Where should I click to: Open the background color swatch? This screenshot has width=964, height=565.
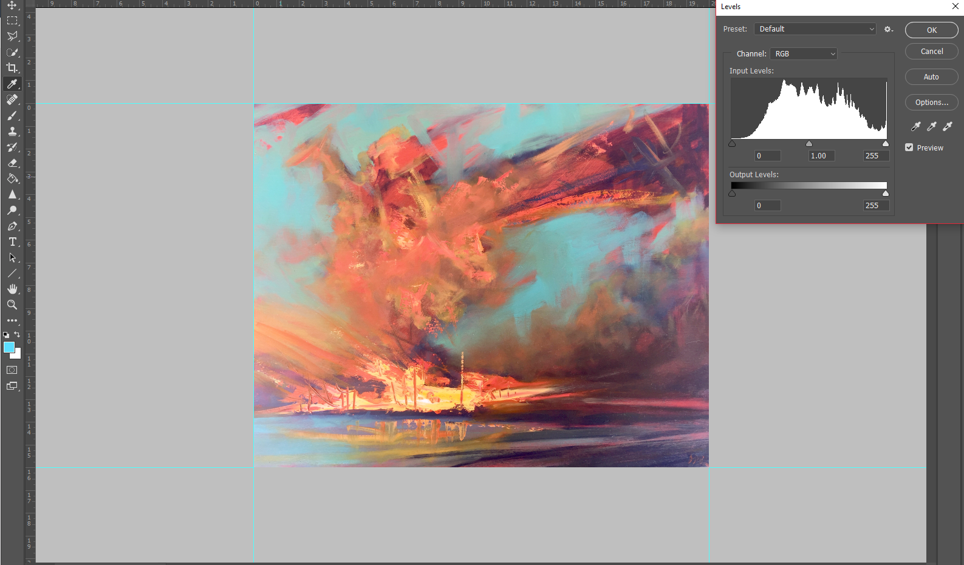click(18, 355)
